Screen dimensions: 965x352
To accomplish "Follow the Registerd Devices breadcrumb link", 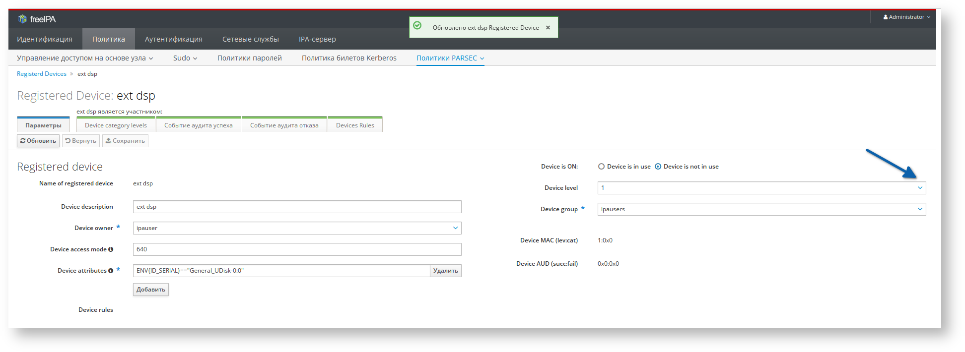I will click(x=42, y=74).
